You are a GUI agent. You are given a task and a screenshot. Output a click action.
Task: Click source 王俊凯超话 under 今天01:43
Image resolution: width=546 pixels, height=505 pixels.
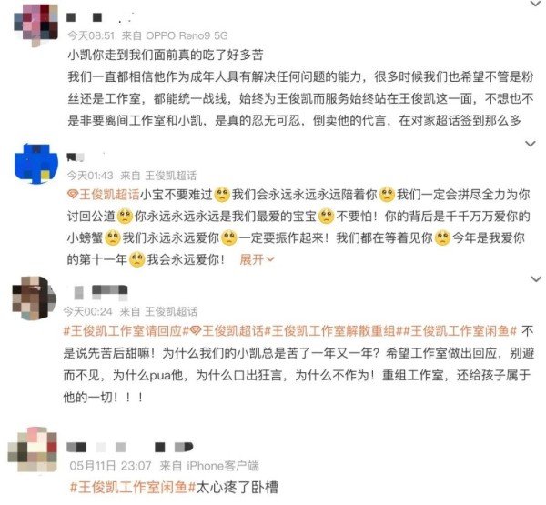pos(171,176)
